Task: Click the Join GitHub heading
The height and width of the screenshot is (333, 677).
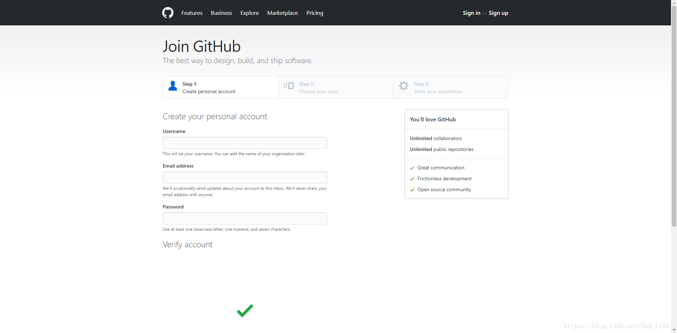Action: click(x=202, y=47)
